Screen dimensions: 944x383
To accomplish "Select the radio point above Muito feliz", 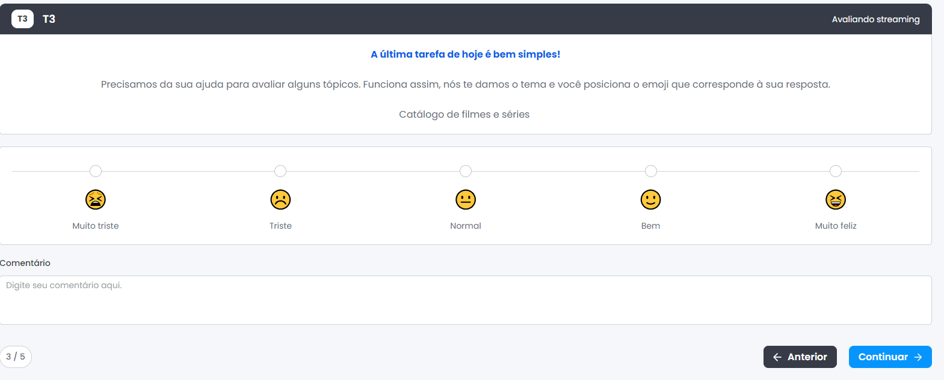I will point(836,171).
